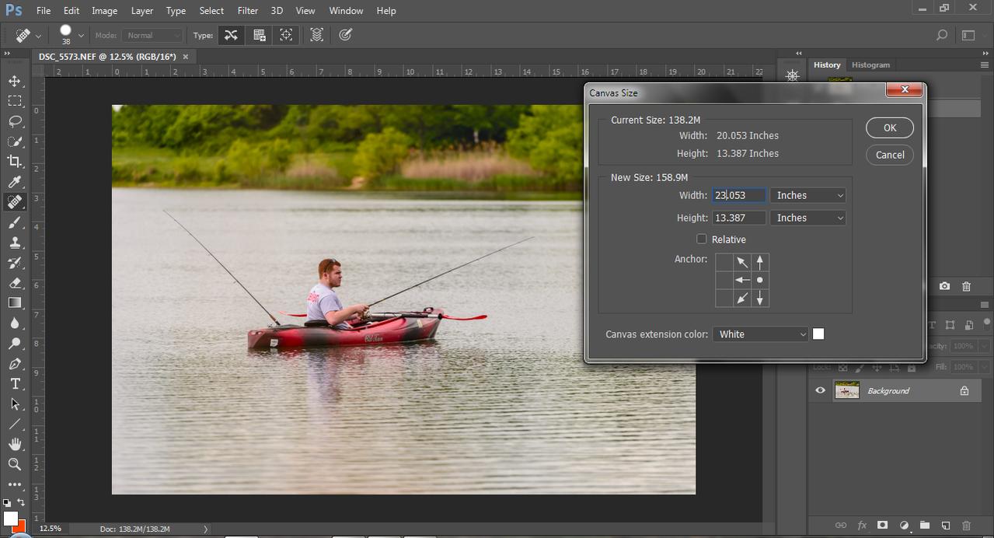The image size is (994, 538).
Task: Click into the Height input field
Action: coord(738,218)
